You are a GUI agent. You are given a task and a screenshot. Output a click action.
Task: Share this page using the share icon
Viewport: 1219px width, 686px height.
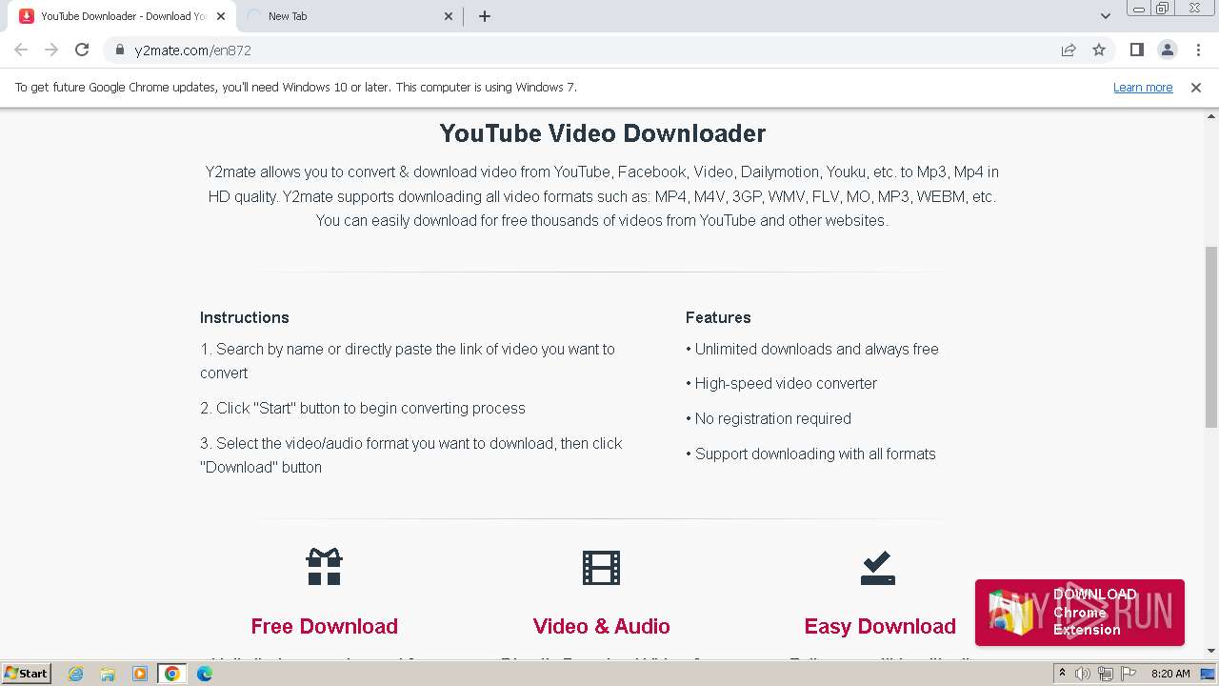coord(1069,50)
